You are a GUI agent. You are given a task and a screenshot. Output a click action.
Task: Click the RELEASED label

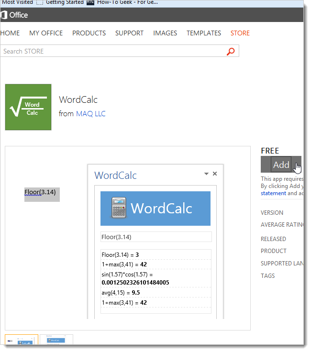(273, 239)
